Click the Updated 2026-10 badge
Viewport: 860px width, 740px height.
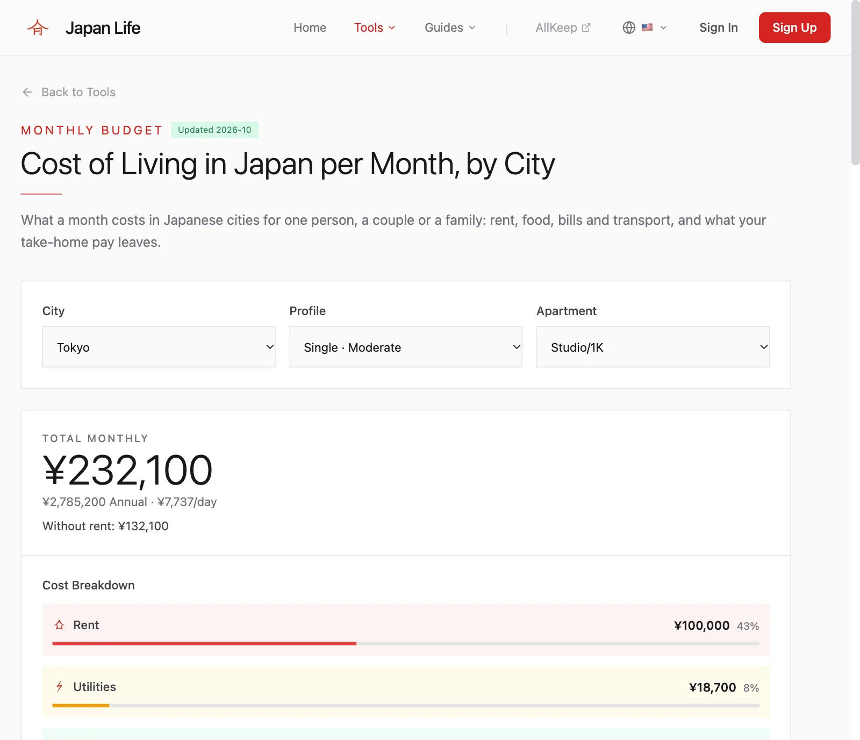coord(214,130)
